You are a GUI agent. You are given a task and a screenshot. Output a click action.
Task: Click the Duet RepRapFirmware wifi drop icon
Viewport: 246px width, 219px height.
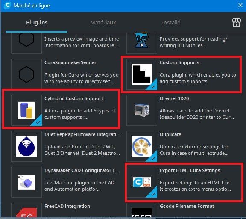click(26, 146)
